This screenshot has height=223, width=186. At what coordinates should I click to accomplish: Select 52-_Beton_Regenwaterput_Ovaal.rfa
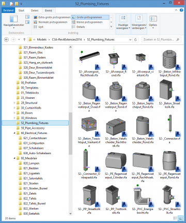coord(89,97)
